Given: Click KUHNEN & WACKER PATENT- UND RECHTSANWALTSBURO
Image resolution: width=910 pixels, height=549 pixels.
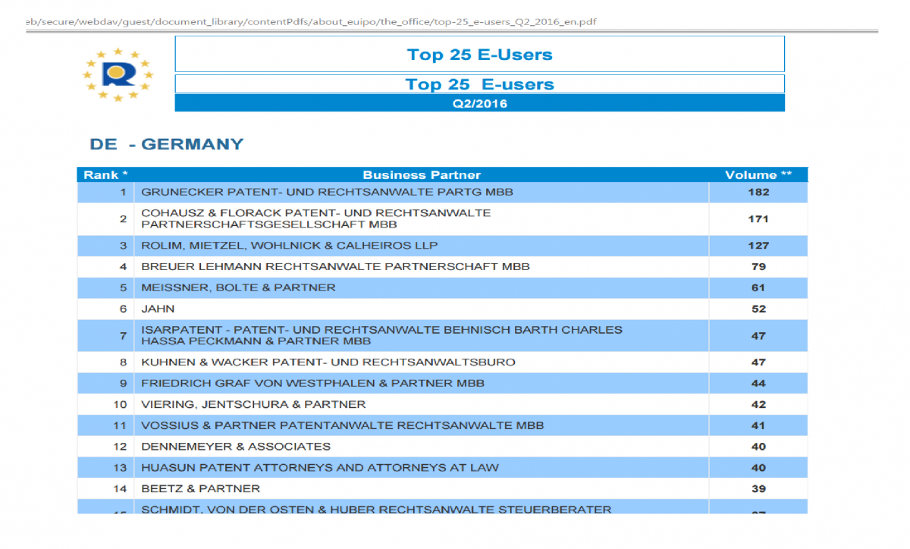Looking at the screenshot, I should pos(328,362).
